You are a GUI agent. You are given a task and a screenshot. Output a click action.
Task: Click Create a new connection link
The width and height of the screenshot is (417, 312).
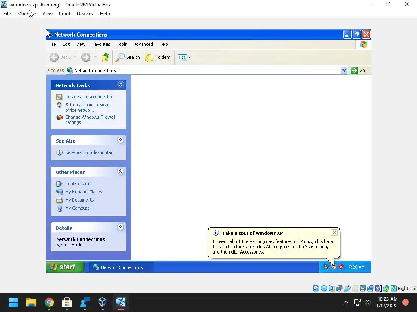90,97
